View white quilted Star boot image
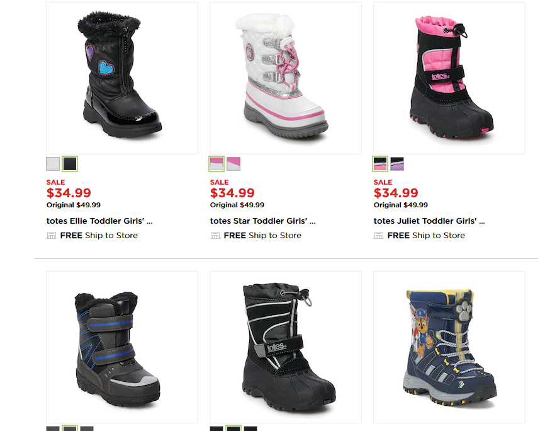 tap(285, 78)
